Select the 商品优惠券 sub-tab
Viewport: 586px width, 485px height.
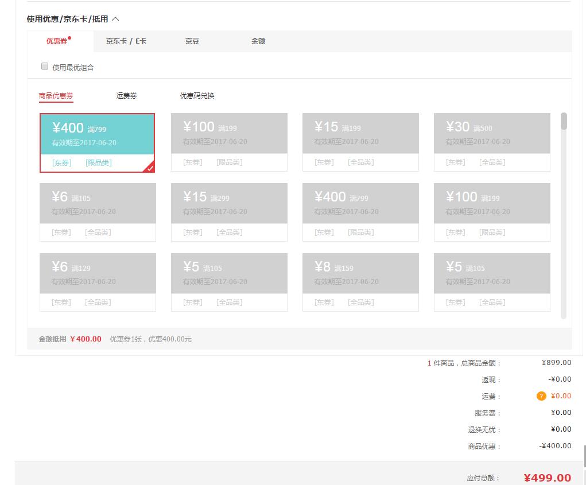coord(56,96)
